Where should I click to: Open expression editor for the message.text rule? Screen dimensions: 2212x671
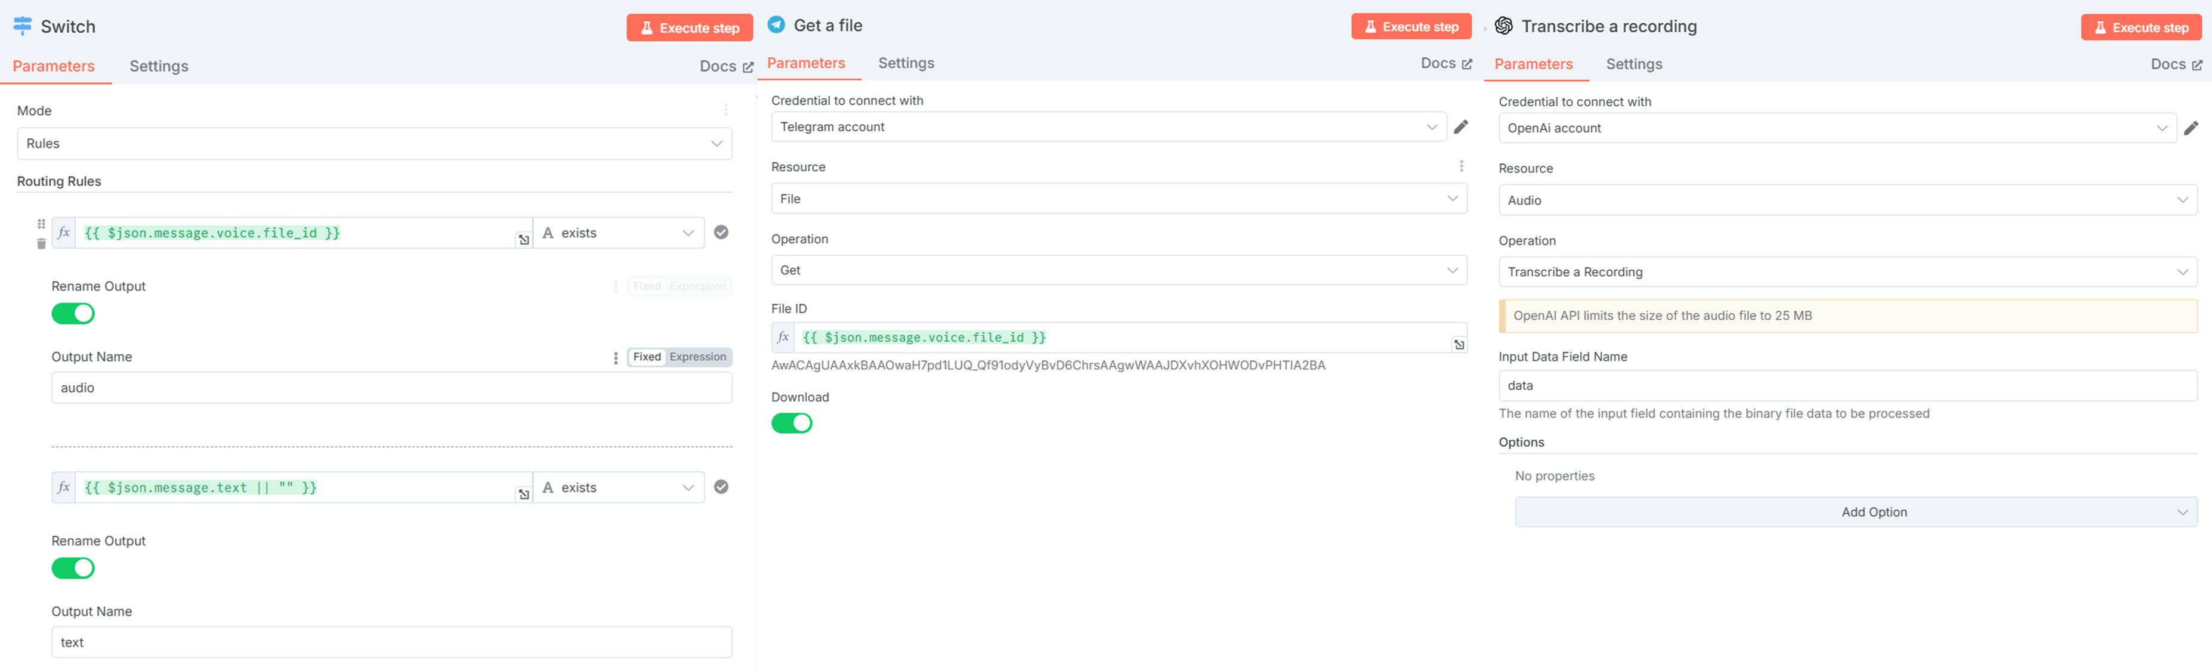point(523,495)
